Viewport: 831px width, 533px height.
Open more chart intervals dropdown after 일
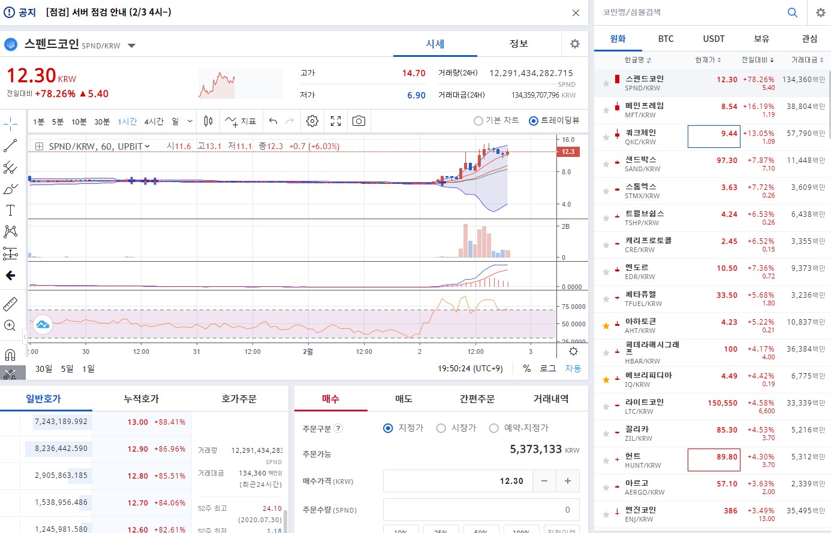(x=190, y=121)
